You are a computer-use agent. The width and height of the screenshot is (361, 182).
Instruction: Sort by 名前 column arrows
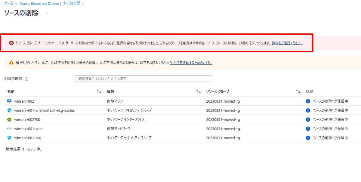click(x=99, y=91)
